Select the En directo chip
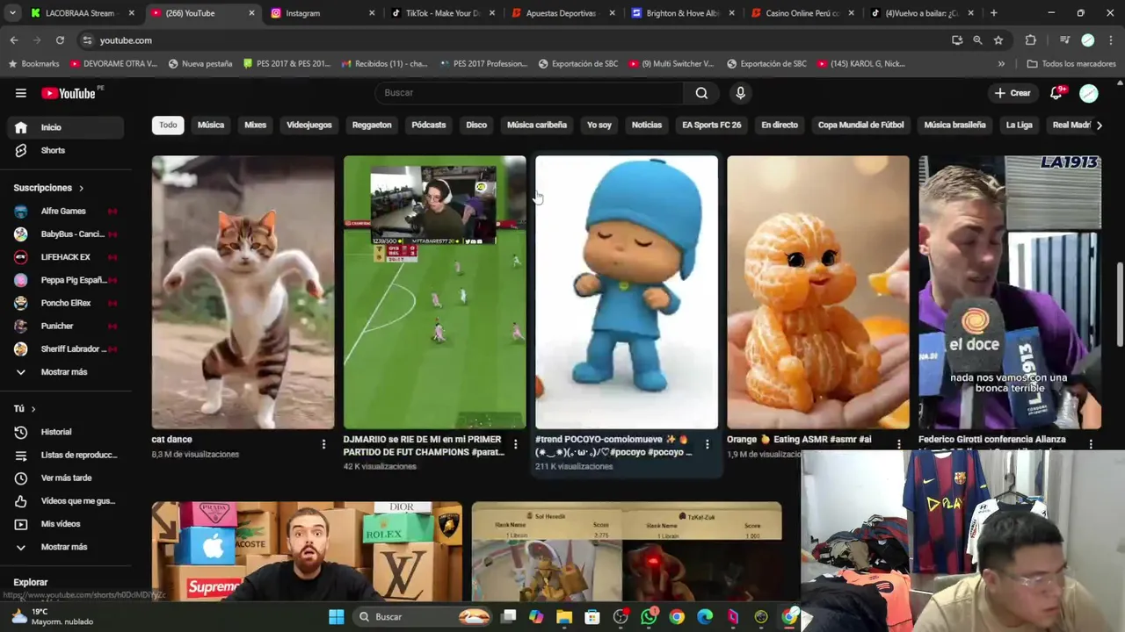Screen dimensions: 1125x632 coord(780,125)
